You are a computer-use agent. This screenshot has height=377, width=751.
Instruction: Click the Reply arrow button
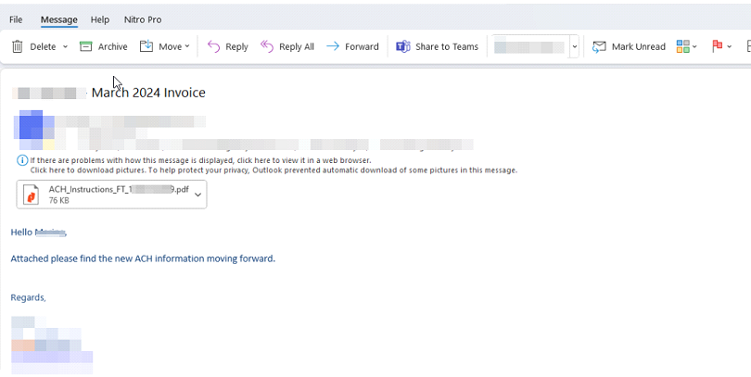[x=227, y=46]
